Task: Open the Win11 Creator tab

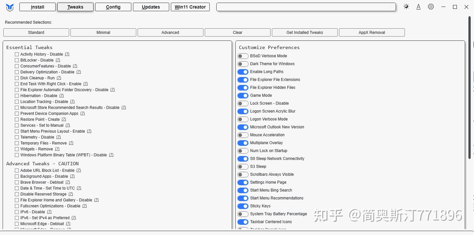Action: (190, 7)
